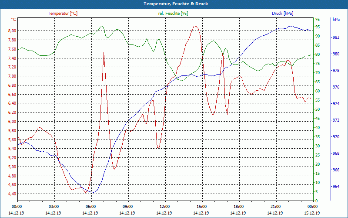Click the % unit label on the humidity axis
Screen dimensions: 348x218
(x=318, y=19)
